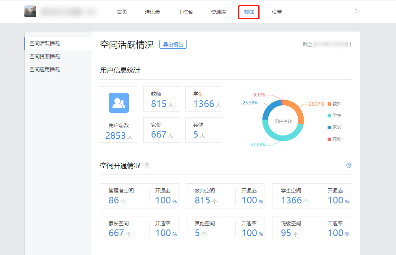The height and width of the screenshot is (255, 396).
Task: Toggle the 其他 legend entry in chart
Action: point(334,139)
